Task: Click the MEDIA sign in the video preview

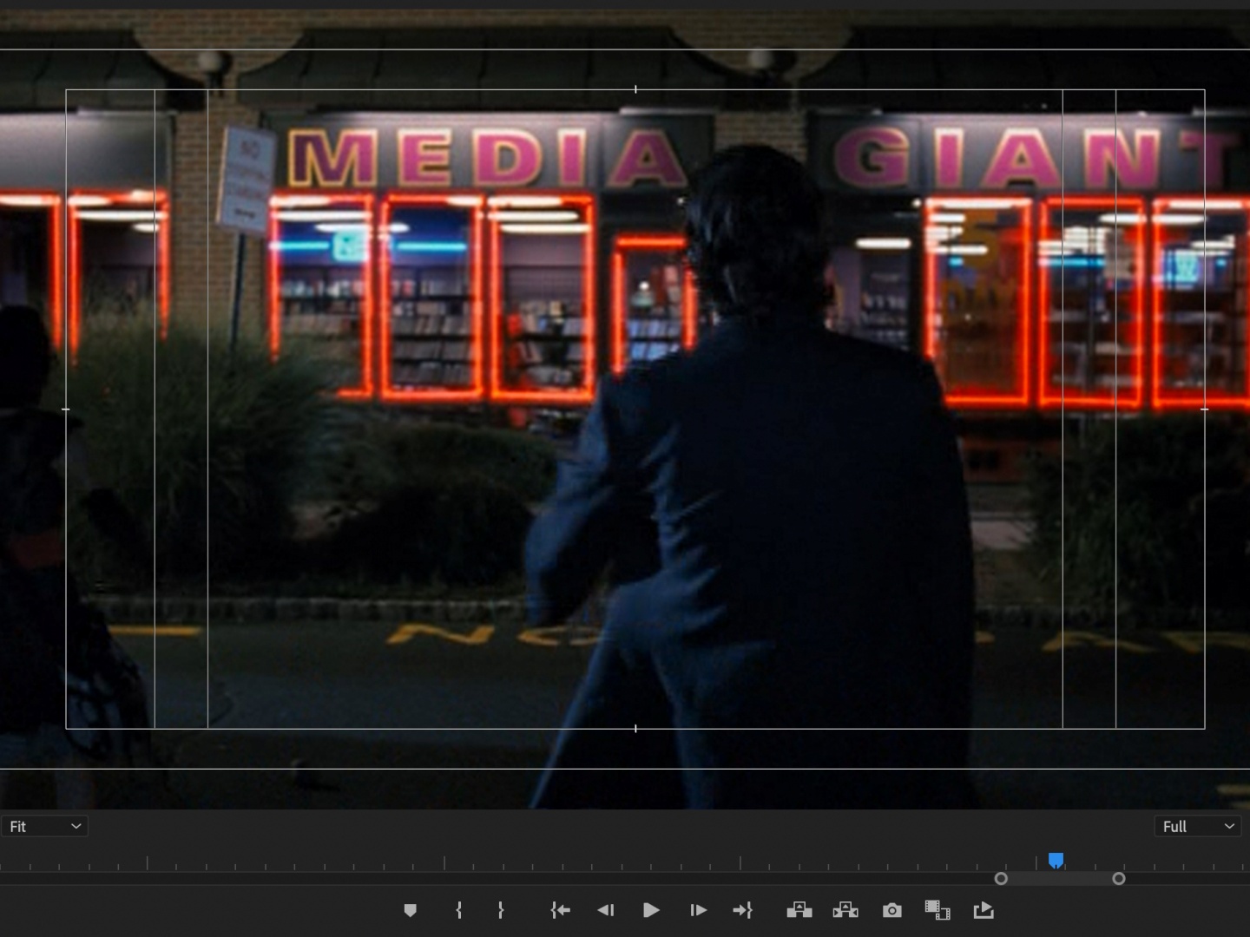Action: pos(486,158)
